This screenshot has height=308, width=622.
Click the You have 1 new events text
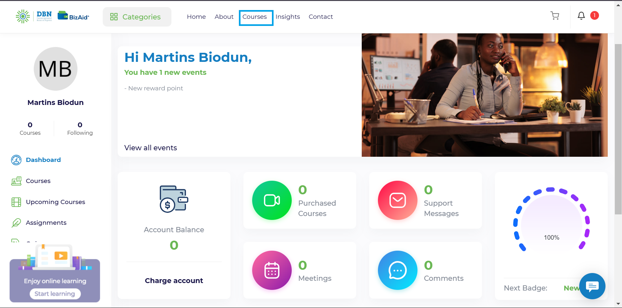[165, 73]
